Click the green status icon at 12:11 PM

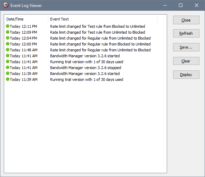[x=8, y=26]
